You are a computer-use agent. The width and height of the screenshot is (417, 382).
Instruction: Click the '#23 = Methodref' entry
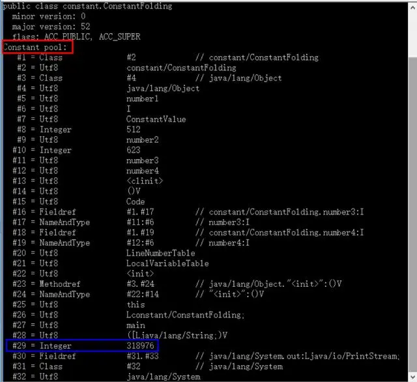pos(46,284)
